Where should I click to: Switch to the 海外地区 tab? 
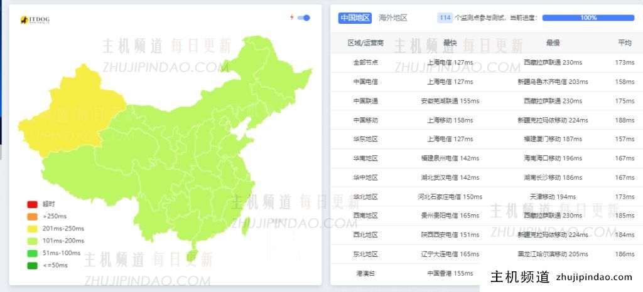click(x=393, y=18)
